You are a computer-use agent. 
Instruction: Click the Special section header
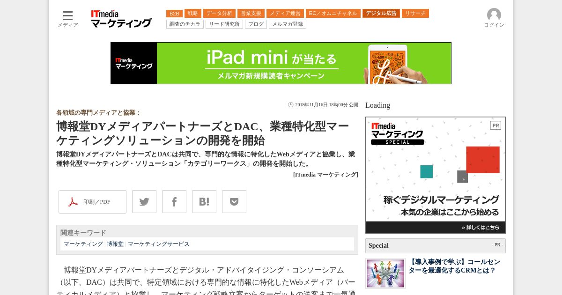click(x=436, y=246)
